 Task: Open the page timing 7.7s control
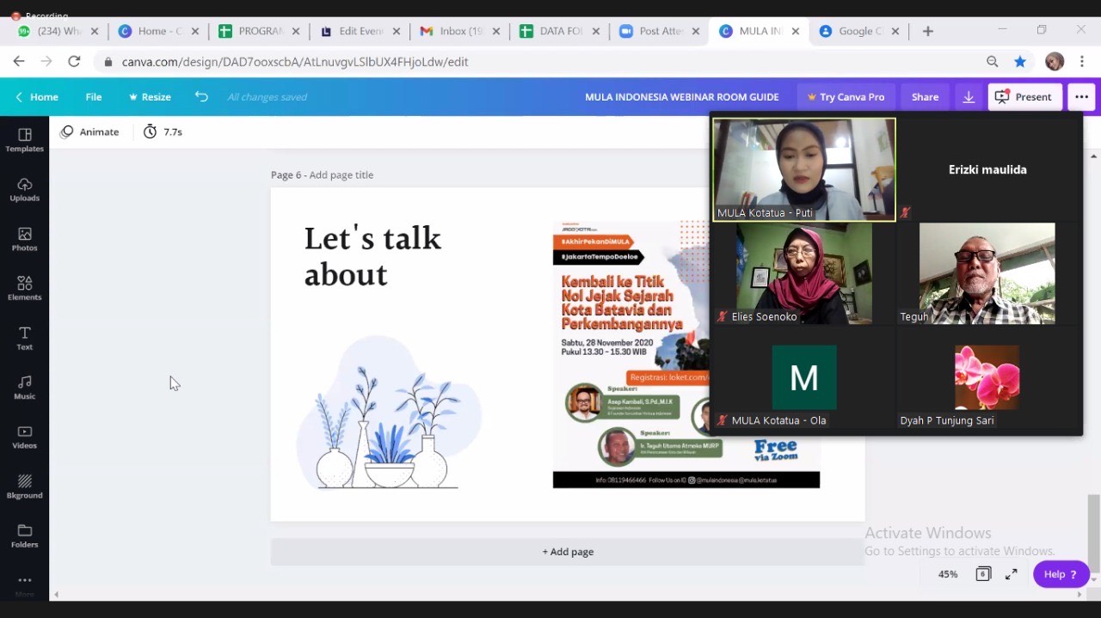point(163,132)
